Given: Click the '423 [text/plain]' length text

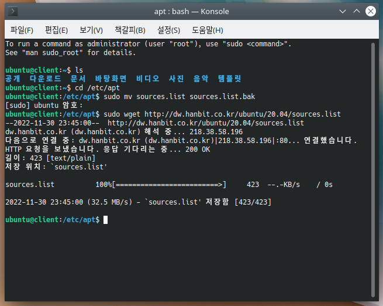Looking at the screenshot, I should tap(63, 158).
